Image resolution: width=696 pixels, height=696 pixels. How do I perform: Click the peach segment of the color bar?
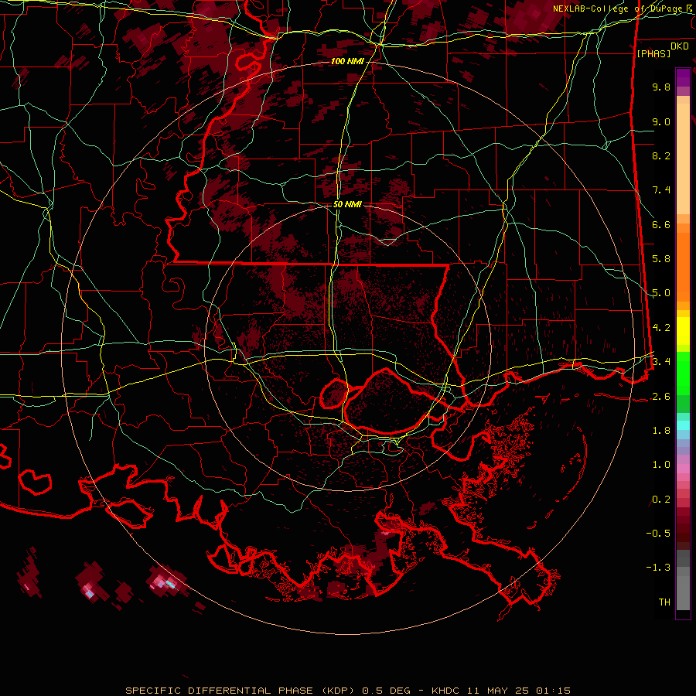point(683,159)
